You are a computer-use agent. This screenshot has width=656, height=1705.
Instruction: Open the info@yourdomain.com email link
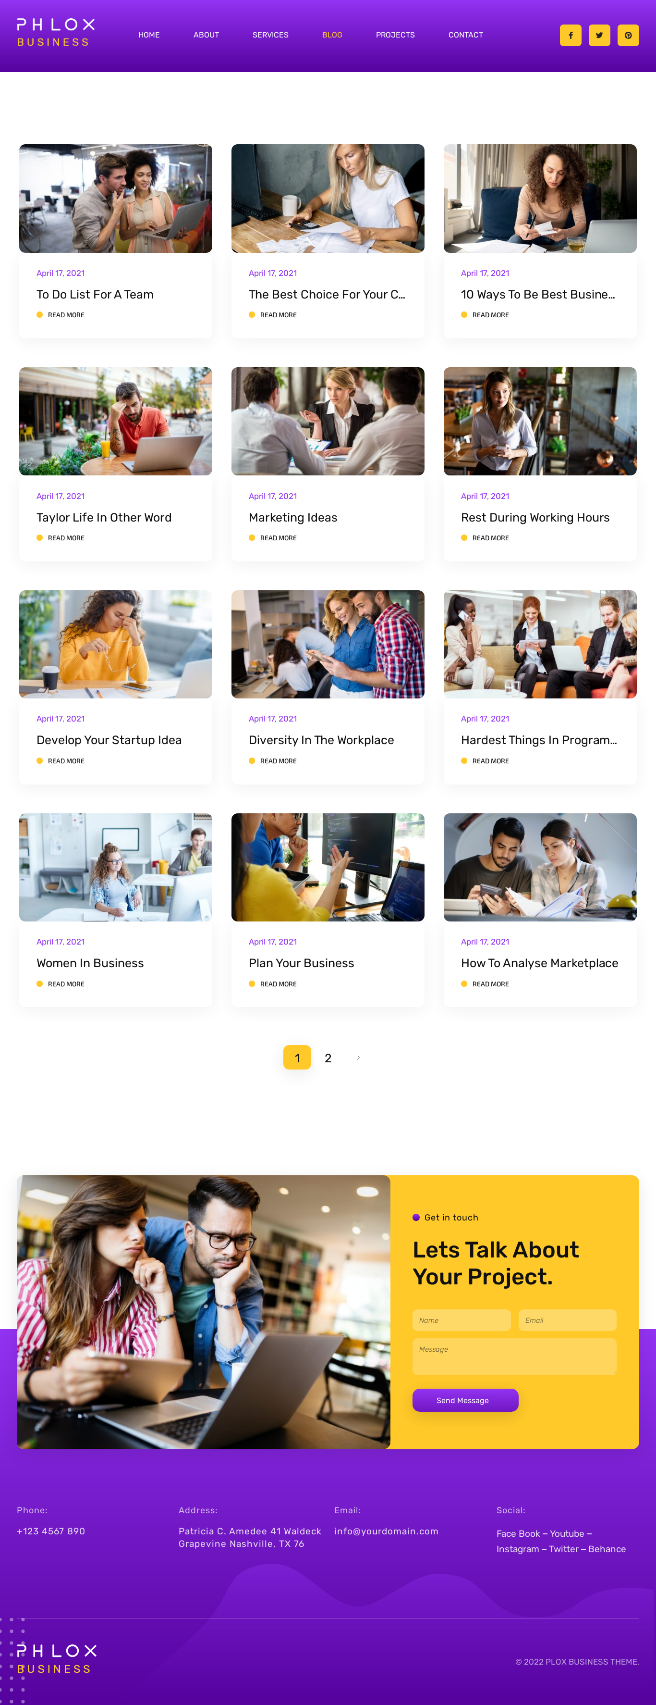click(386, 1531)
